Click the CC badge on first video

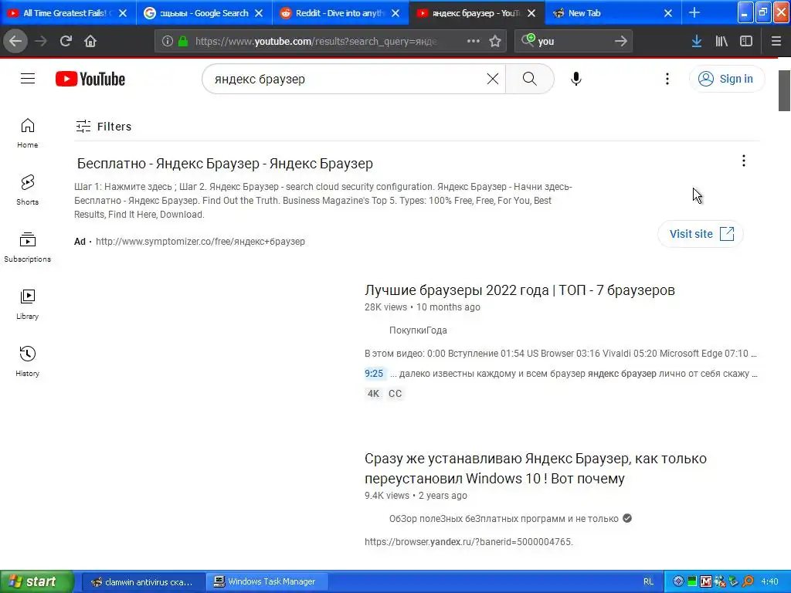pyautogui.click(x=395, y=394)
